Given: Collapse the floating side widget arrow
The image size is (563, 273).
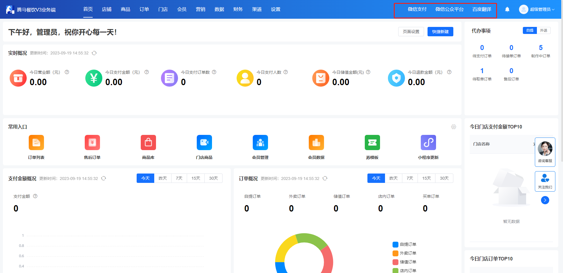Looking at the screenshot, I should [x=545, y=200].
